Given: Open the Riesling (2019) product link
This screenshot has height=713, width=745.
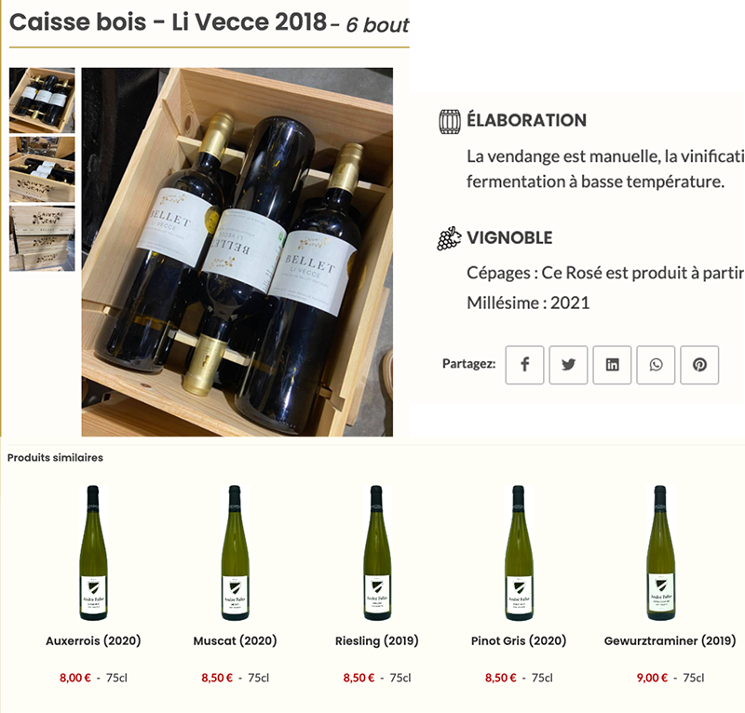Looking at the screenshot, I should pyautogui.click(x=377, y=640).
